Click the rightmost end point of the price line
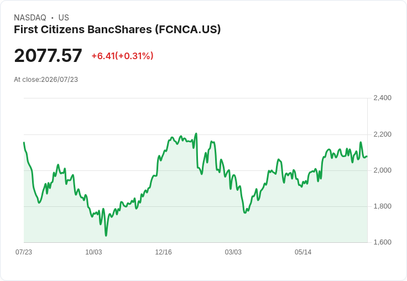 [x=367, y=157]
